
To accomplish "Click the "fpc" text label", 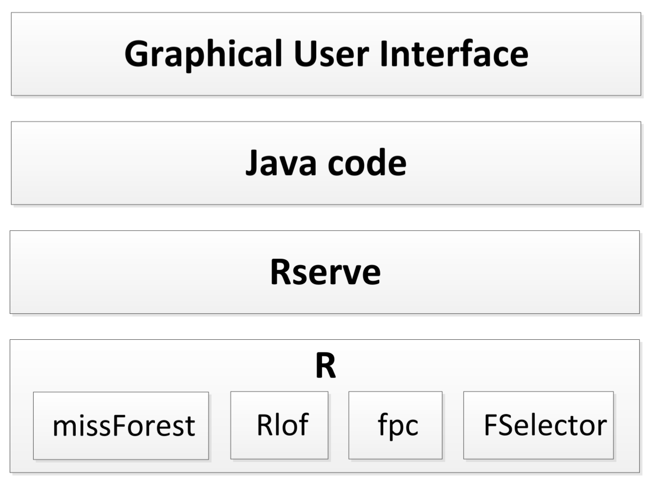I will click(398, 425).
